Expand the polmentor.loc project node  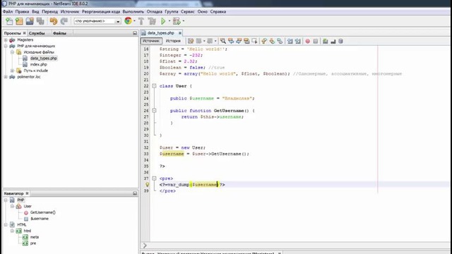pos(6,77)
